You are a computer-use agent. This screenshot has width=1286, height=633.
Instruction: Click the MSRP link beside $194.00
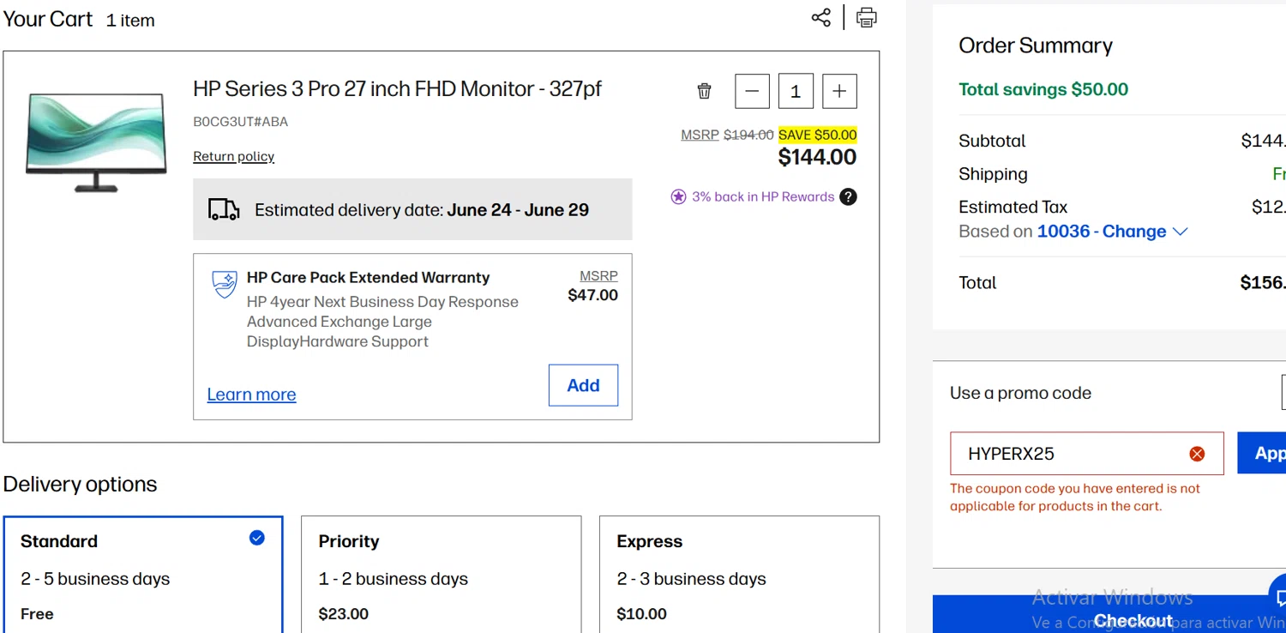[700, 135]
